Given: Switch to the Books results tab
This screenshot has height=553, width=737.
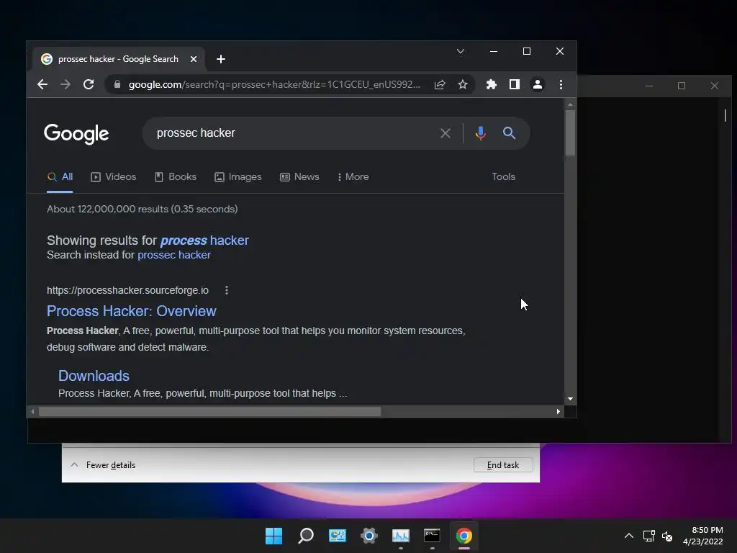Looking at the screenshot, I should coord(176,177).
